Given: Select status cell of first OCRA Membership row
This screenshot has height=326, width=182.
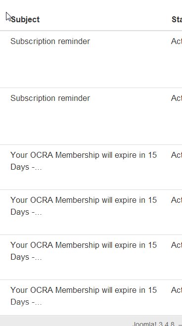Looking at the screenshot, I should (177, 155).
